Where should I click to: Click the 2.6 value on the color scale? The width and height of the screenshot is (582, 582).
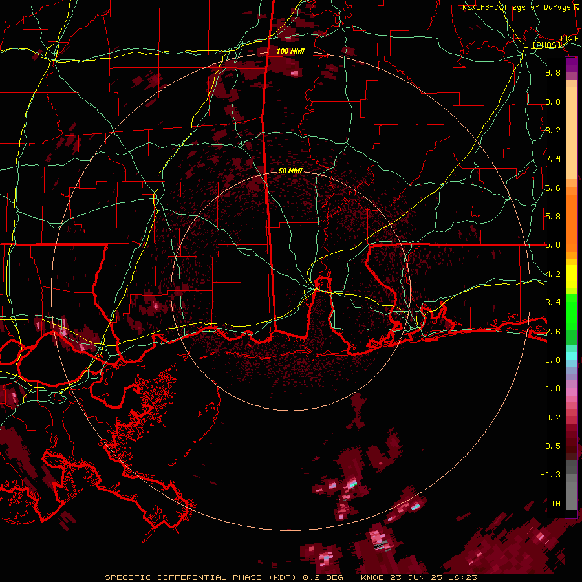click(553, 332)
